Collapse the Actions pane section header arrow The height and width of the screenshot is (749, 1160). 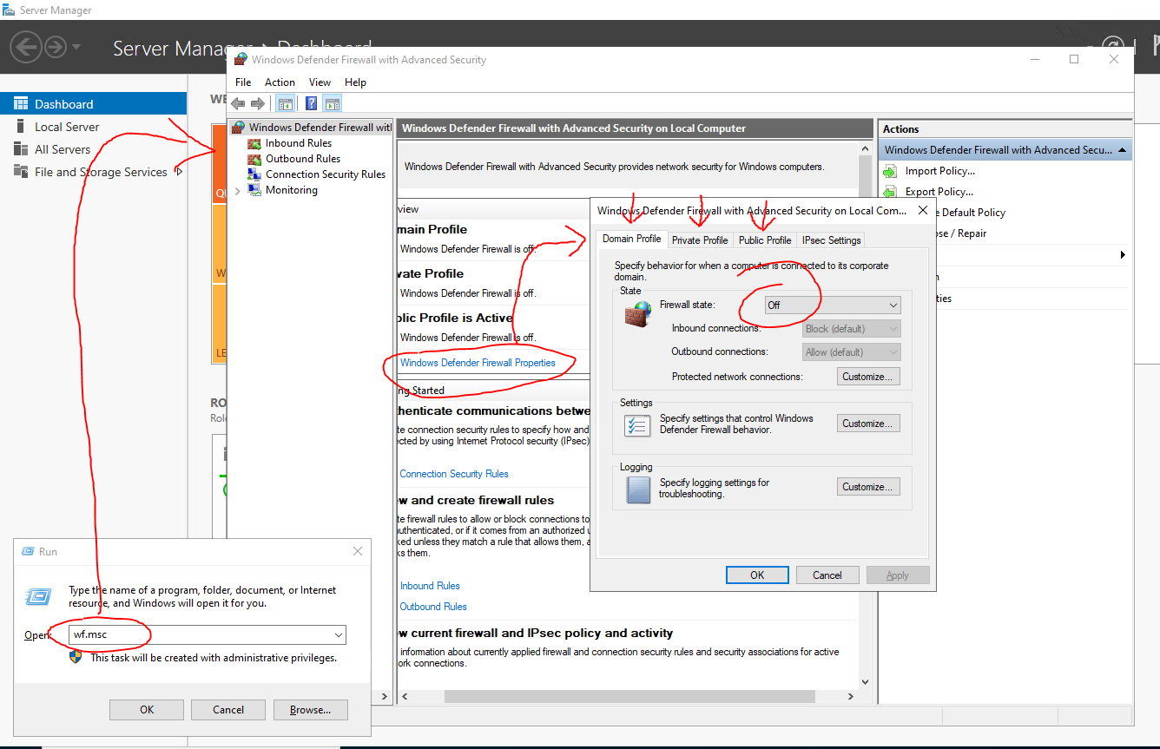click(x=1123, y=150)
